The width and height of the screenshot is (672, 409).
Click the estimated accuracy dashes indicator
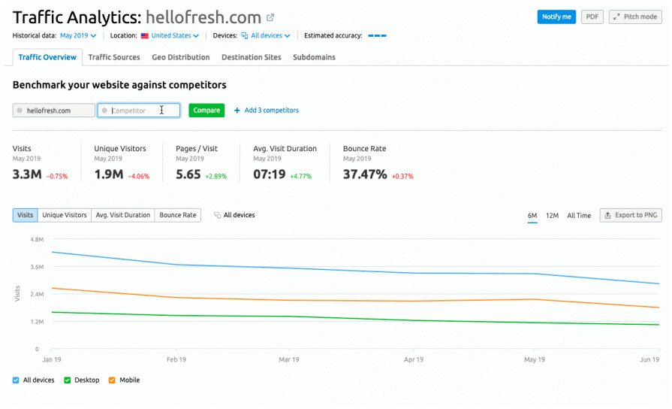click(x=377, y=35)
